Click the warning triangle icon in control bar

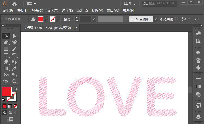tap(33, 19)
